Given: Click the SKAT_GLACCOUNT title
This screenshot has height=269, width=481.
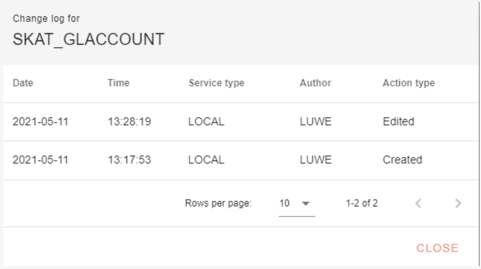Looking at the screenshot, I should (x=89, y=39).
